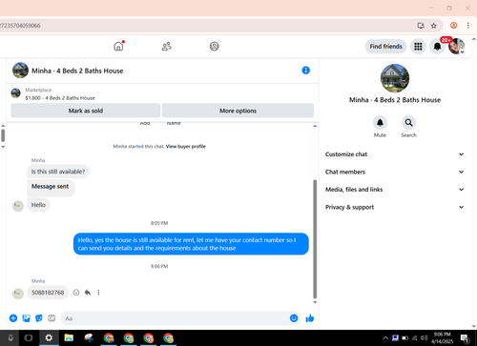Open the Chrome three-dot menu
Screen dimensions: 477x346
(x=468, y=26)
